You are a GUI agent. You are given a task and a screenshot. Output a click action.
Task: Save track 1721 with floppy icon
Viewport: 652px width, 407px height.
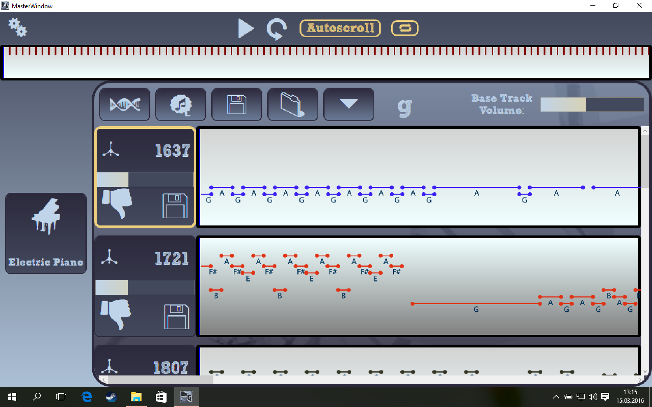coord(176,317)
